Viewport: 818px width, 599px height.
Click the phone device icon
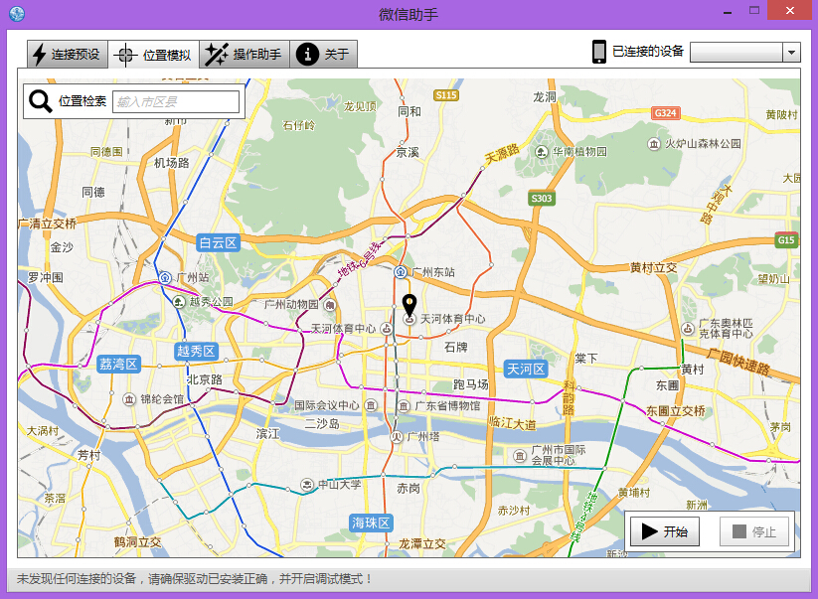click(599, 52)
